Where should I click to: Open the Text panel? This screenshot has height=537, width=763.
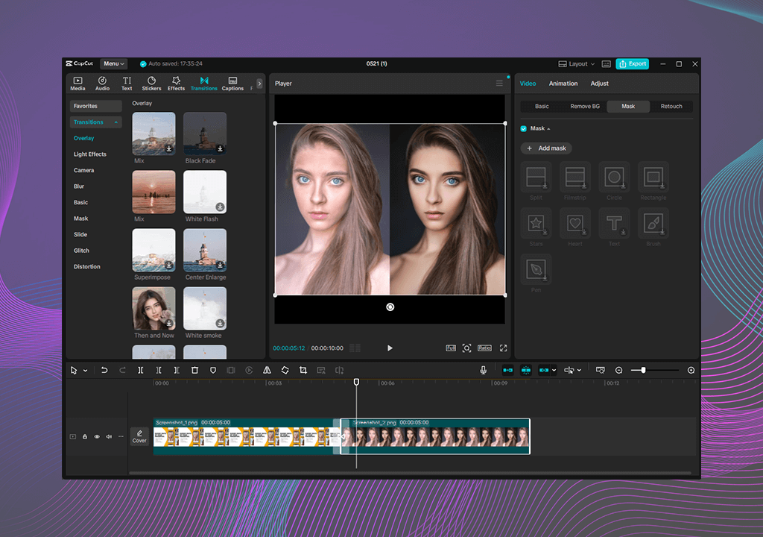click(x=127, y=84)
